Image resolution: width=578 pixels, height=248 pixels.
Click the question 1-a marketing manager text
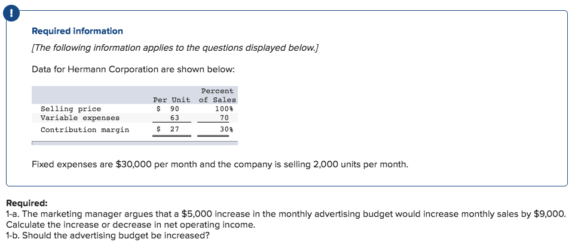click(x=285, y=213)
